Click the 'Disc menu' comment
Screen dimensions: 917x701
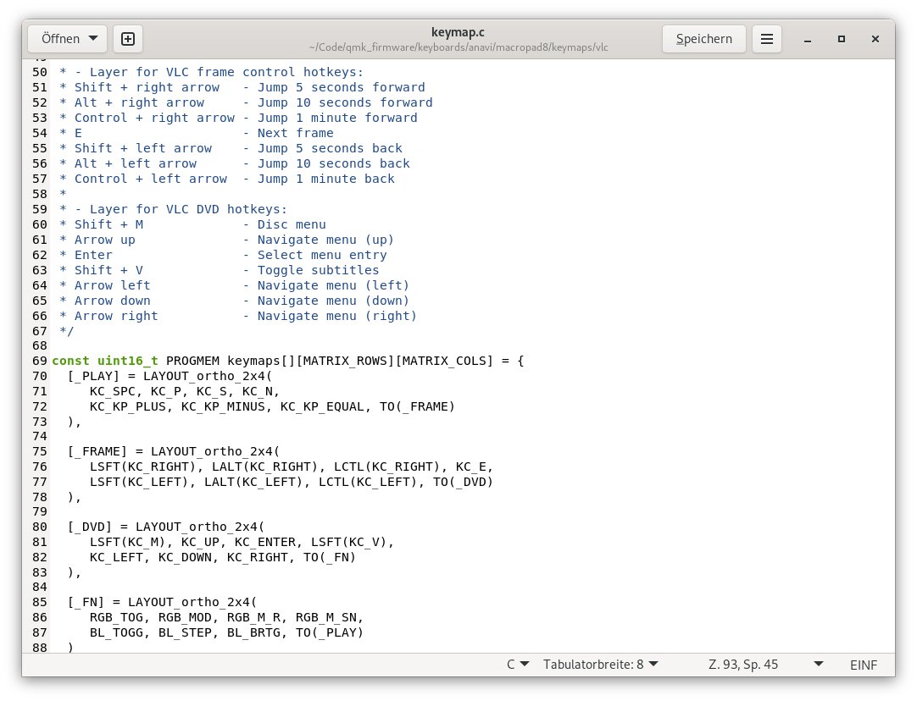292,225
